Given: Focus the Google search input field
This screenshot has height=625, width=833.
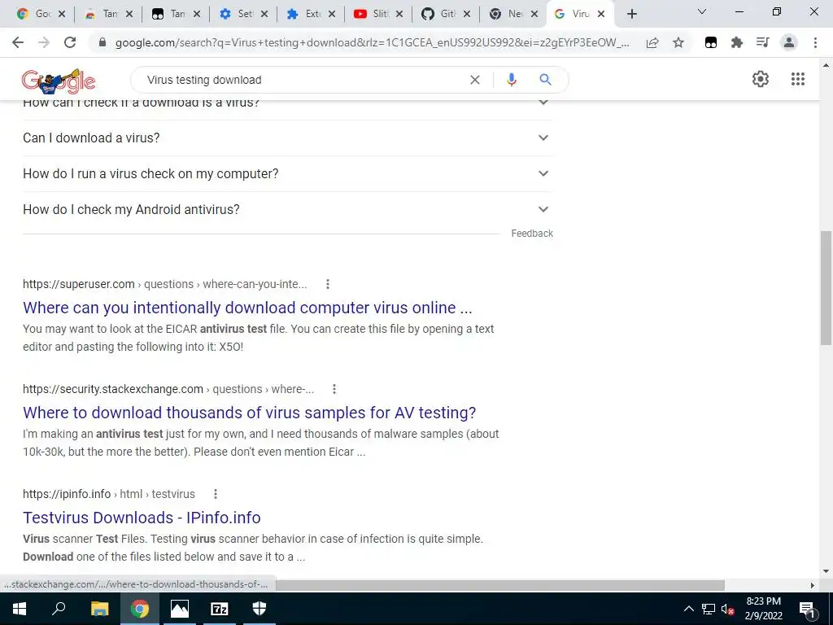Looking at the screenshot, I should [303, 80].
